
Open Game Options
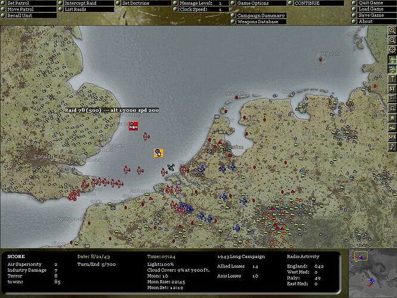(259, 4)
